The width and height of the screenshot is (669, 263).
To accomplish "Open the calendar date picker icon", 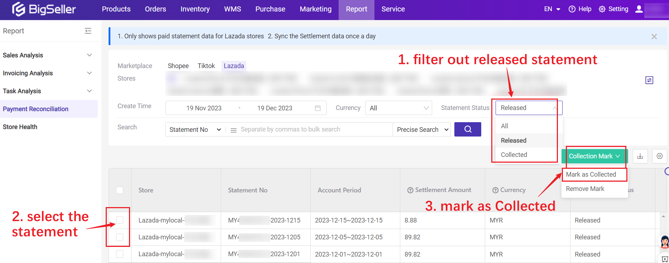I will coord(317,108).
